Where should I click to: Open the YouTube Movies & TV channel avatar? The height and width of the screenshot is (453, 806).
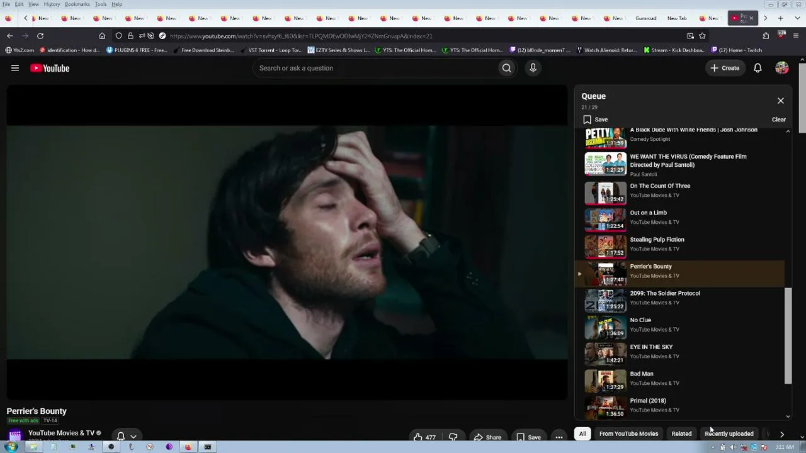point(15,435)
